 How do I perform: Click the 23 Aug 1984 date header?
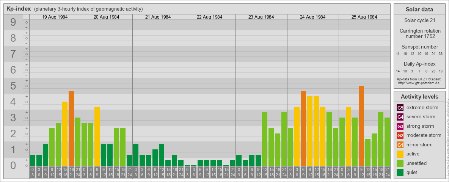coord(261,17)
